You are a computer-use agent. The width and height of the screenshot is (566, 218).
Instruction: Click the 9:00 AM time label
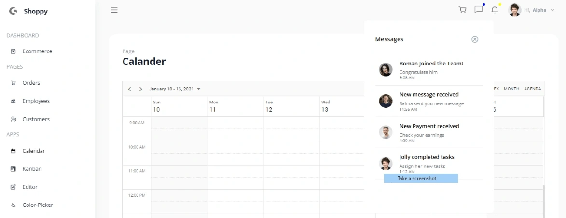(137, 123)
